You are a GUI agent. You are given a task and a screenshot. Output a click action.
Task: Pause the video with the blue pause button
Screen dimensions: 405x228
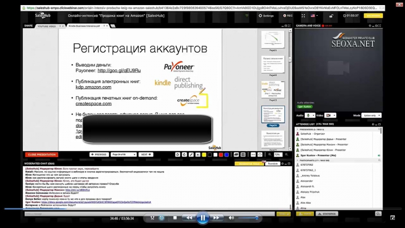coord(203,218)
